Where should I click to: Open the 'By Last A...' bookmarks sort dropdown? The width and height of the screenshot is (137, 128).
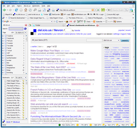(x=21, y=78)
